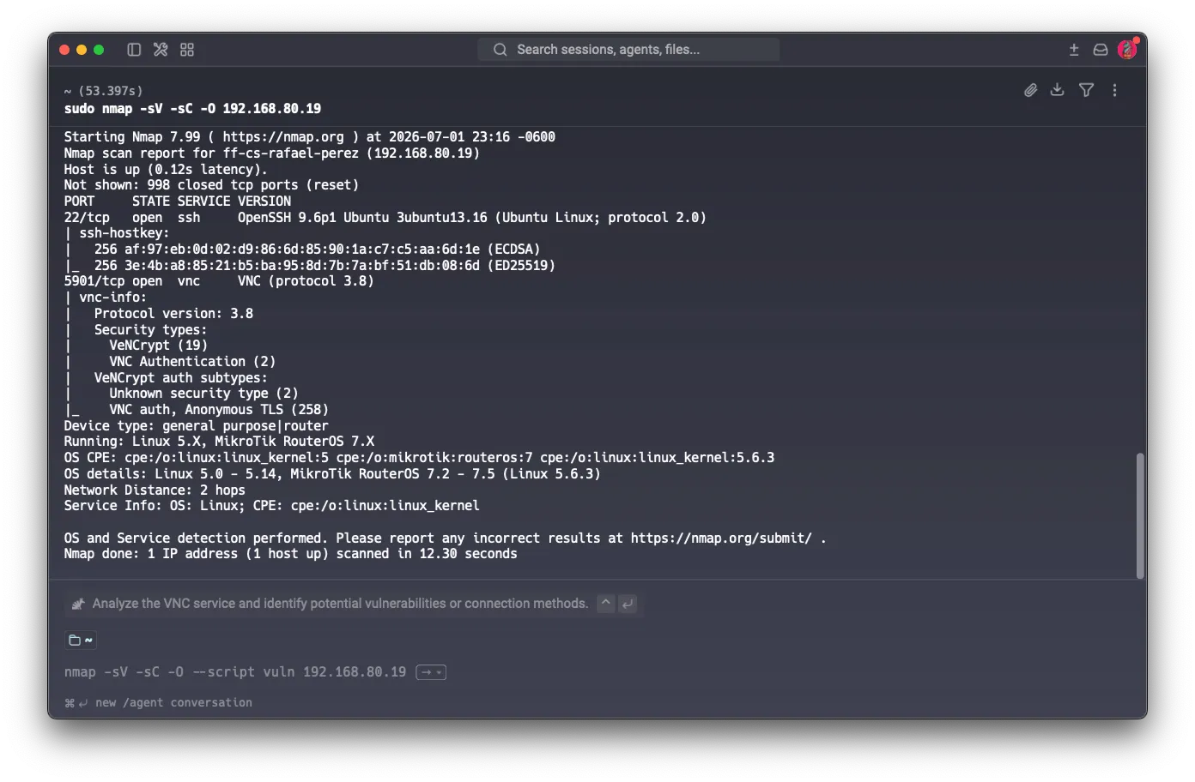Screen dimensions: 1195x782
Task: Toggle the left sidebar panel icon
Action: click(x=134, y=50)
